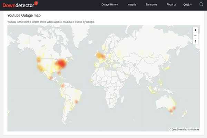207x138 pixels.
Task: Open the Insights menu item
Action: [132, 4]
